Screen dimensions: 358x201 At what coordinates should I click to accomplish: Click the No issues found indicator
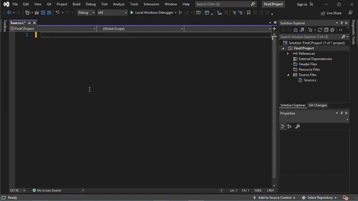tap(46, 190)
